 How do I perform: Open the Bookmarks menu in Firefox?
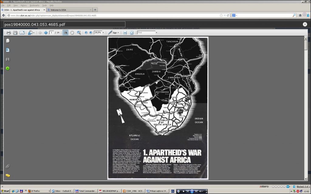click(34, 5)
